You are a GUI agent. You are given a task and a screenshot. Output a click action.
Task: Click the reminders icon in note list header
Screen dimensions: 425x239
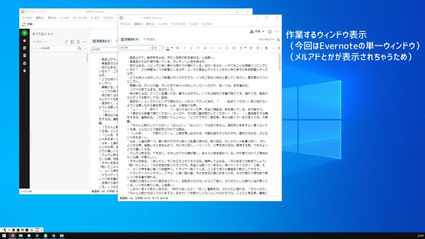(x=78, y=42)
